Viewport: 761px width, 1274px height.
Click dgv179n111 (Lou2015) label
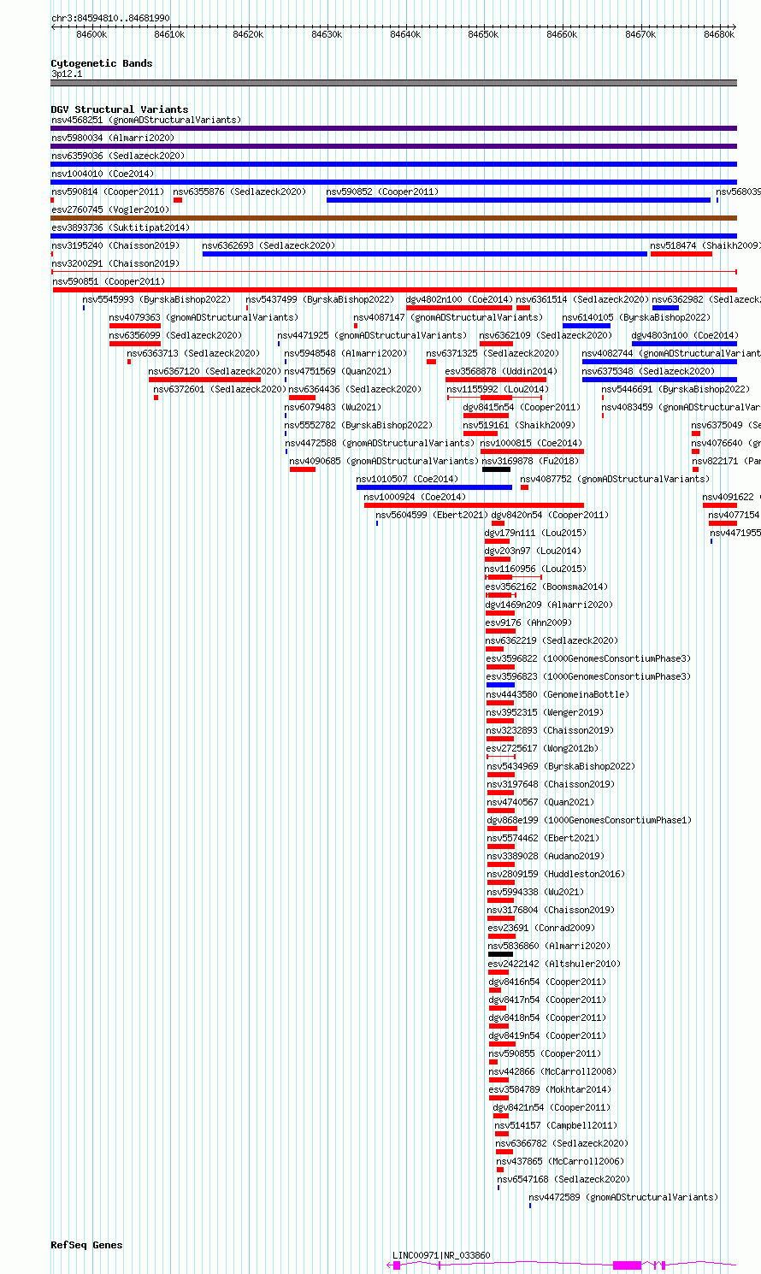pos(536,533)
